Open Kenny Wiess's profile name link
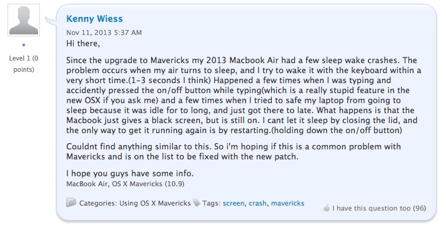The height and width of the screenshot is (225, 446). (94, 19)
